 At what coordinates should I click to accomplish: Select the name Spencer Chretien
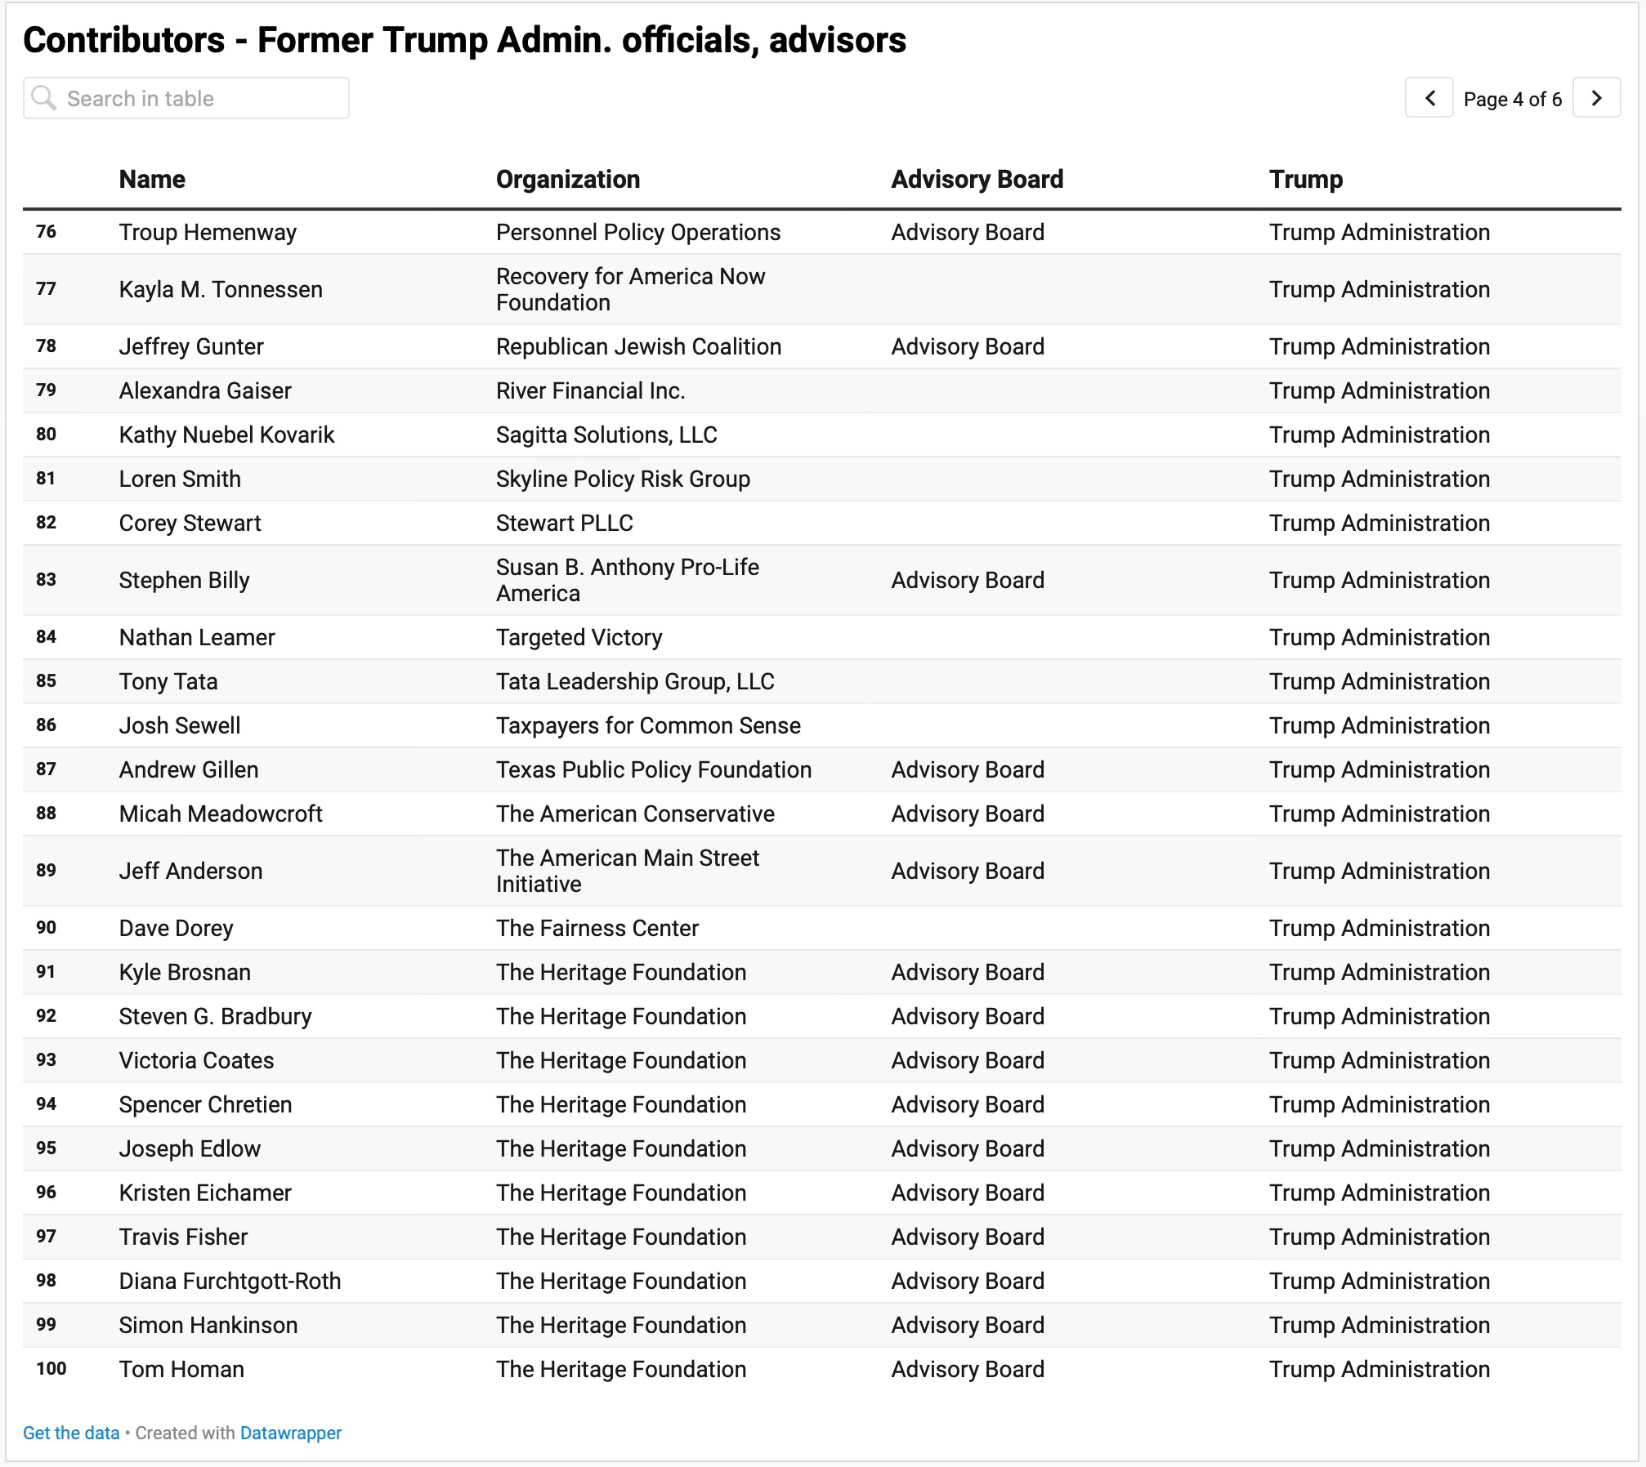click(205, 1104)
